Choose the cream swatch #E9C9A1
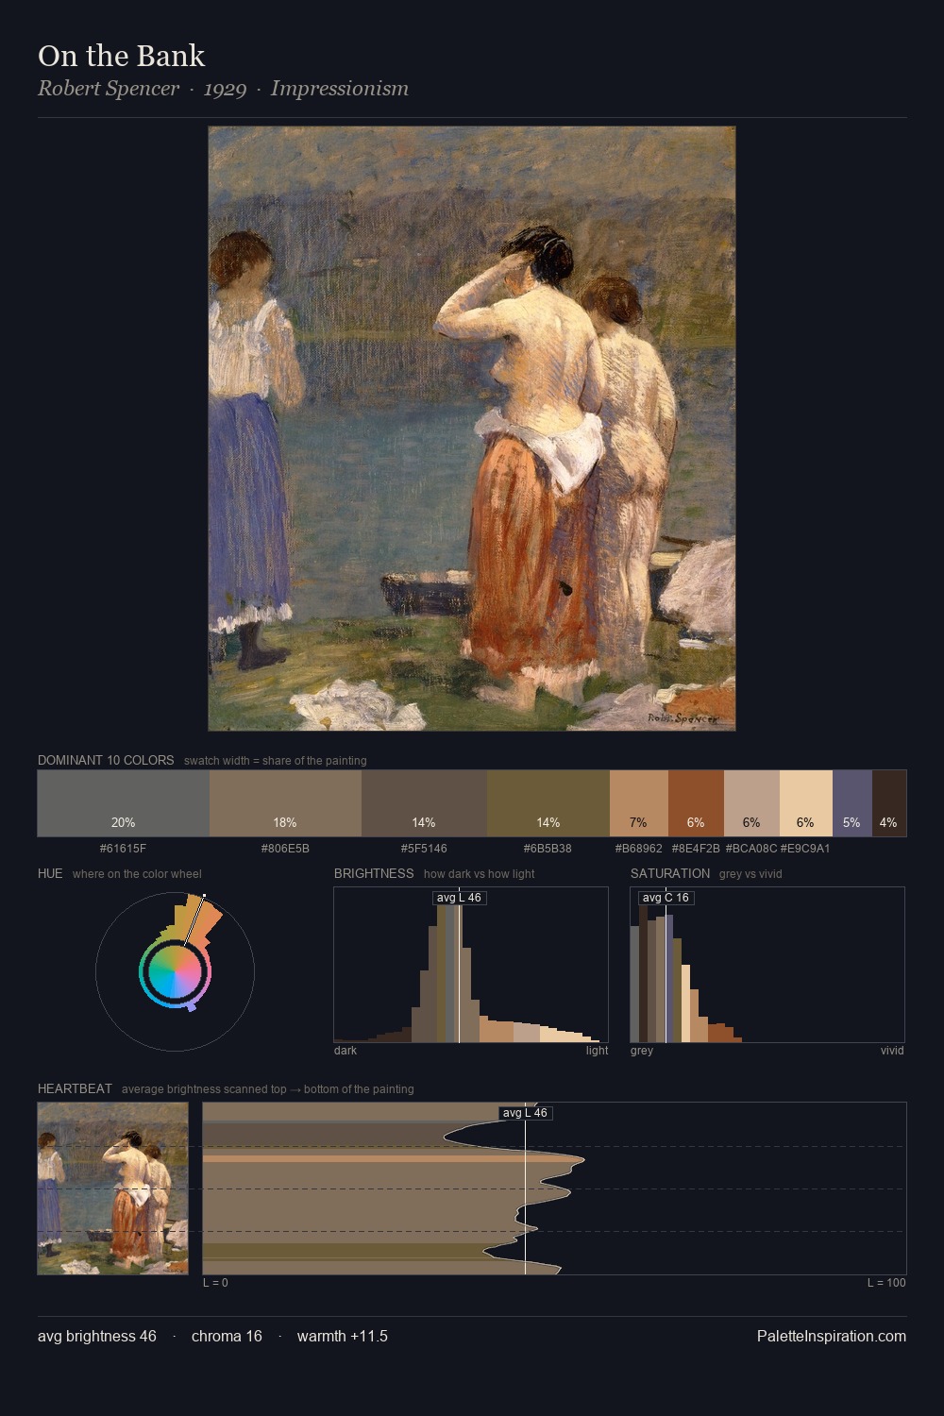The width and height of the screenshot is (944, 1416). pyautogui.click(x=806, y=803)
